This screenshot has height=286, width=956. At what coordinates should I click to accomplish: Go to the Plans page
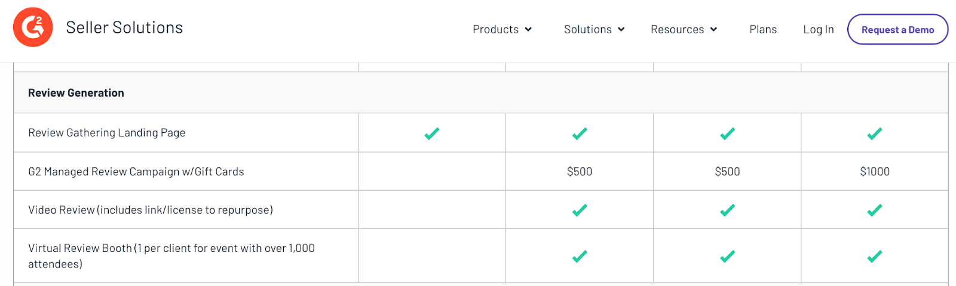(x=763, y=29)
